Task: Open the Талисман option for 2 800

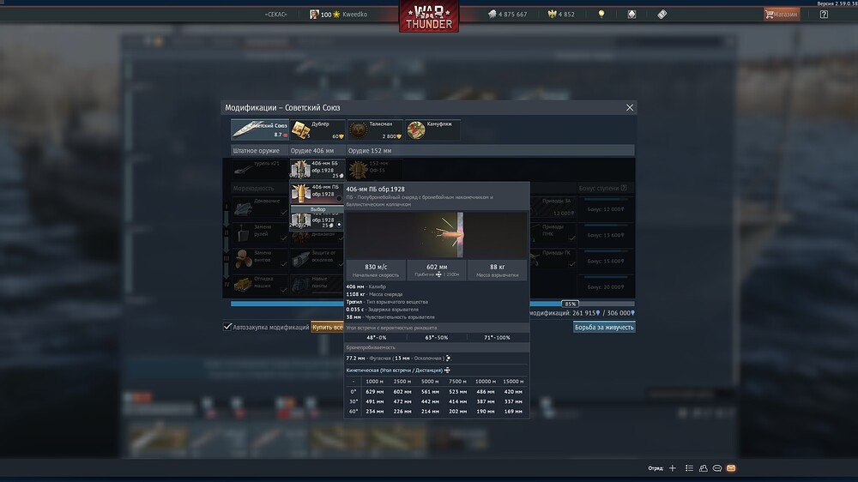Action: tap(376, 130)
